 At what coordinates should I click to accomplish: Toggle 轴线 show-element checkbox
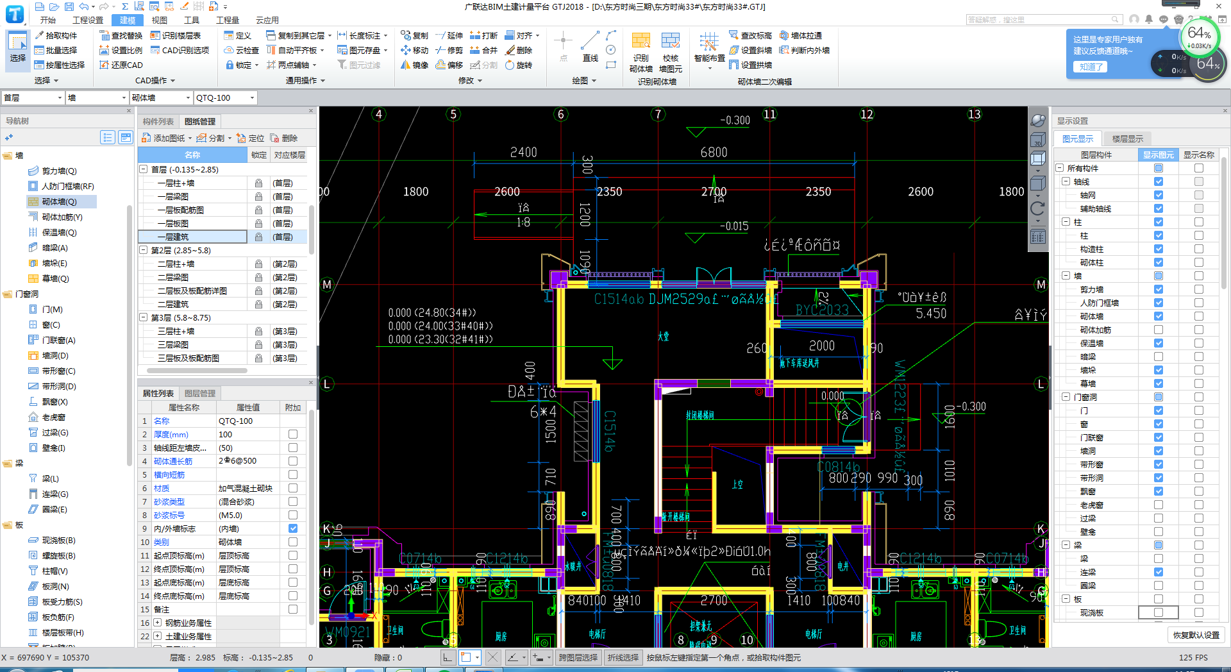point(1158,181)
